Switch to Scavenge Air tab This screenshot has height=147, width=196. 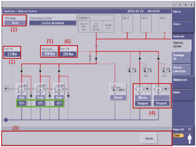pos(181,57)
